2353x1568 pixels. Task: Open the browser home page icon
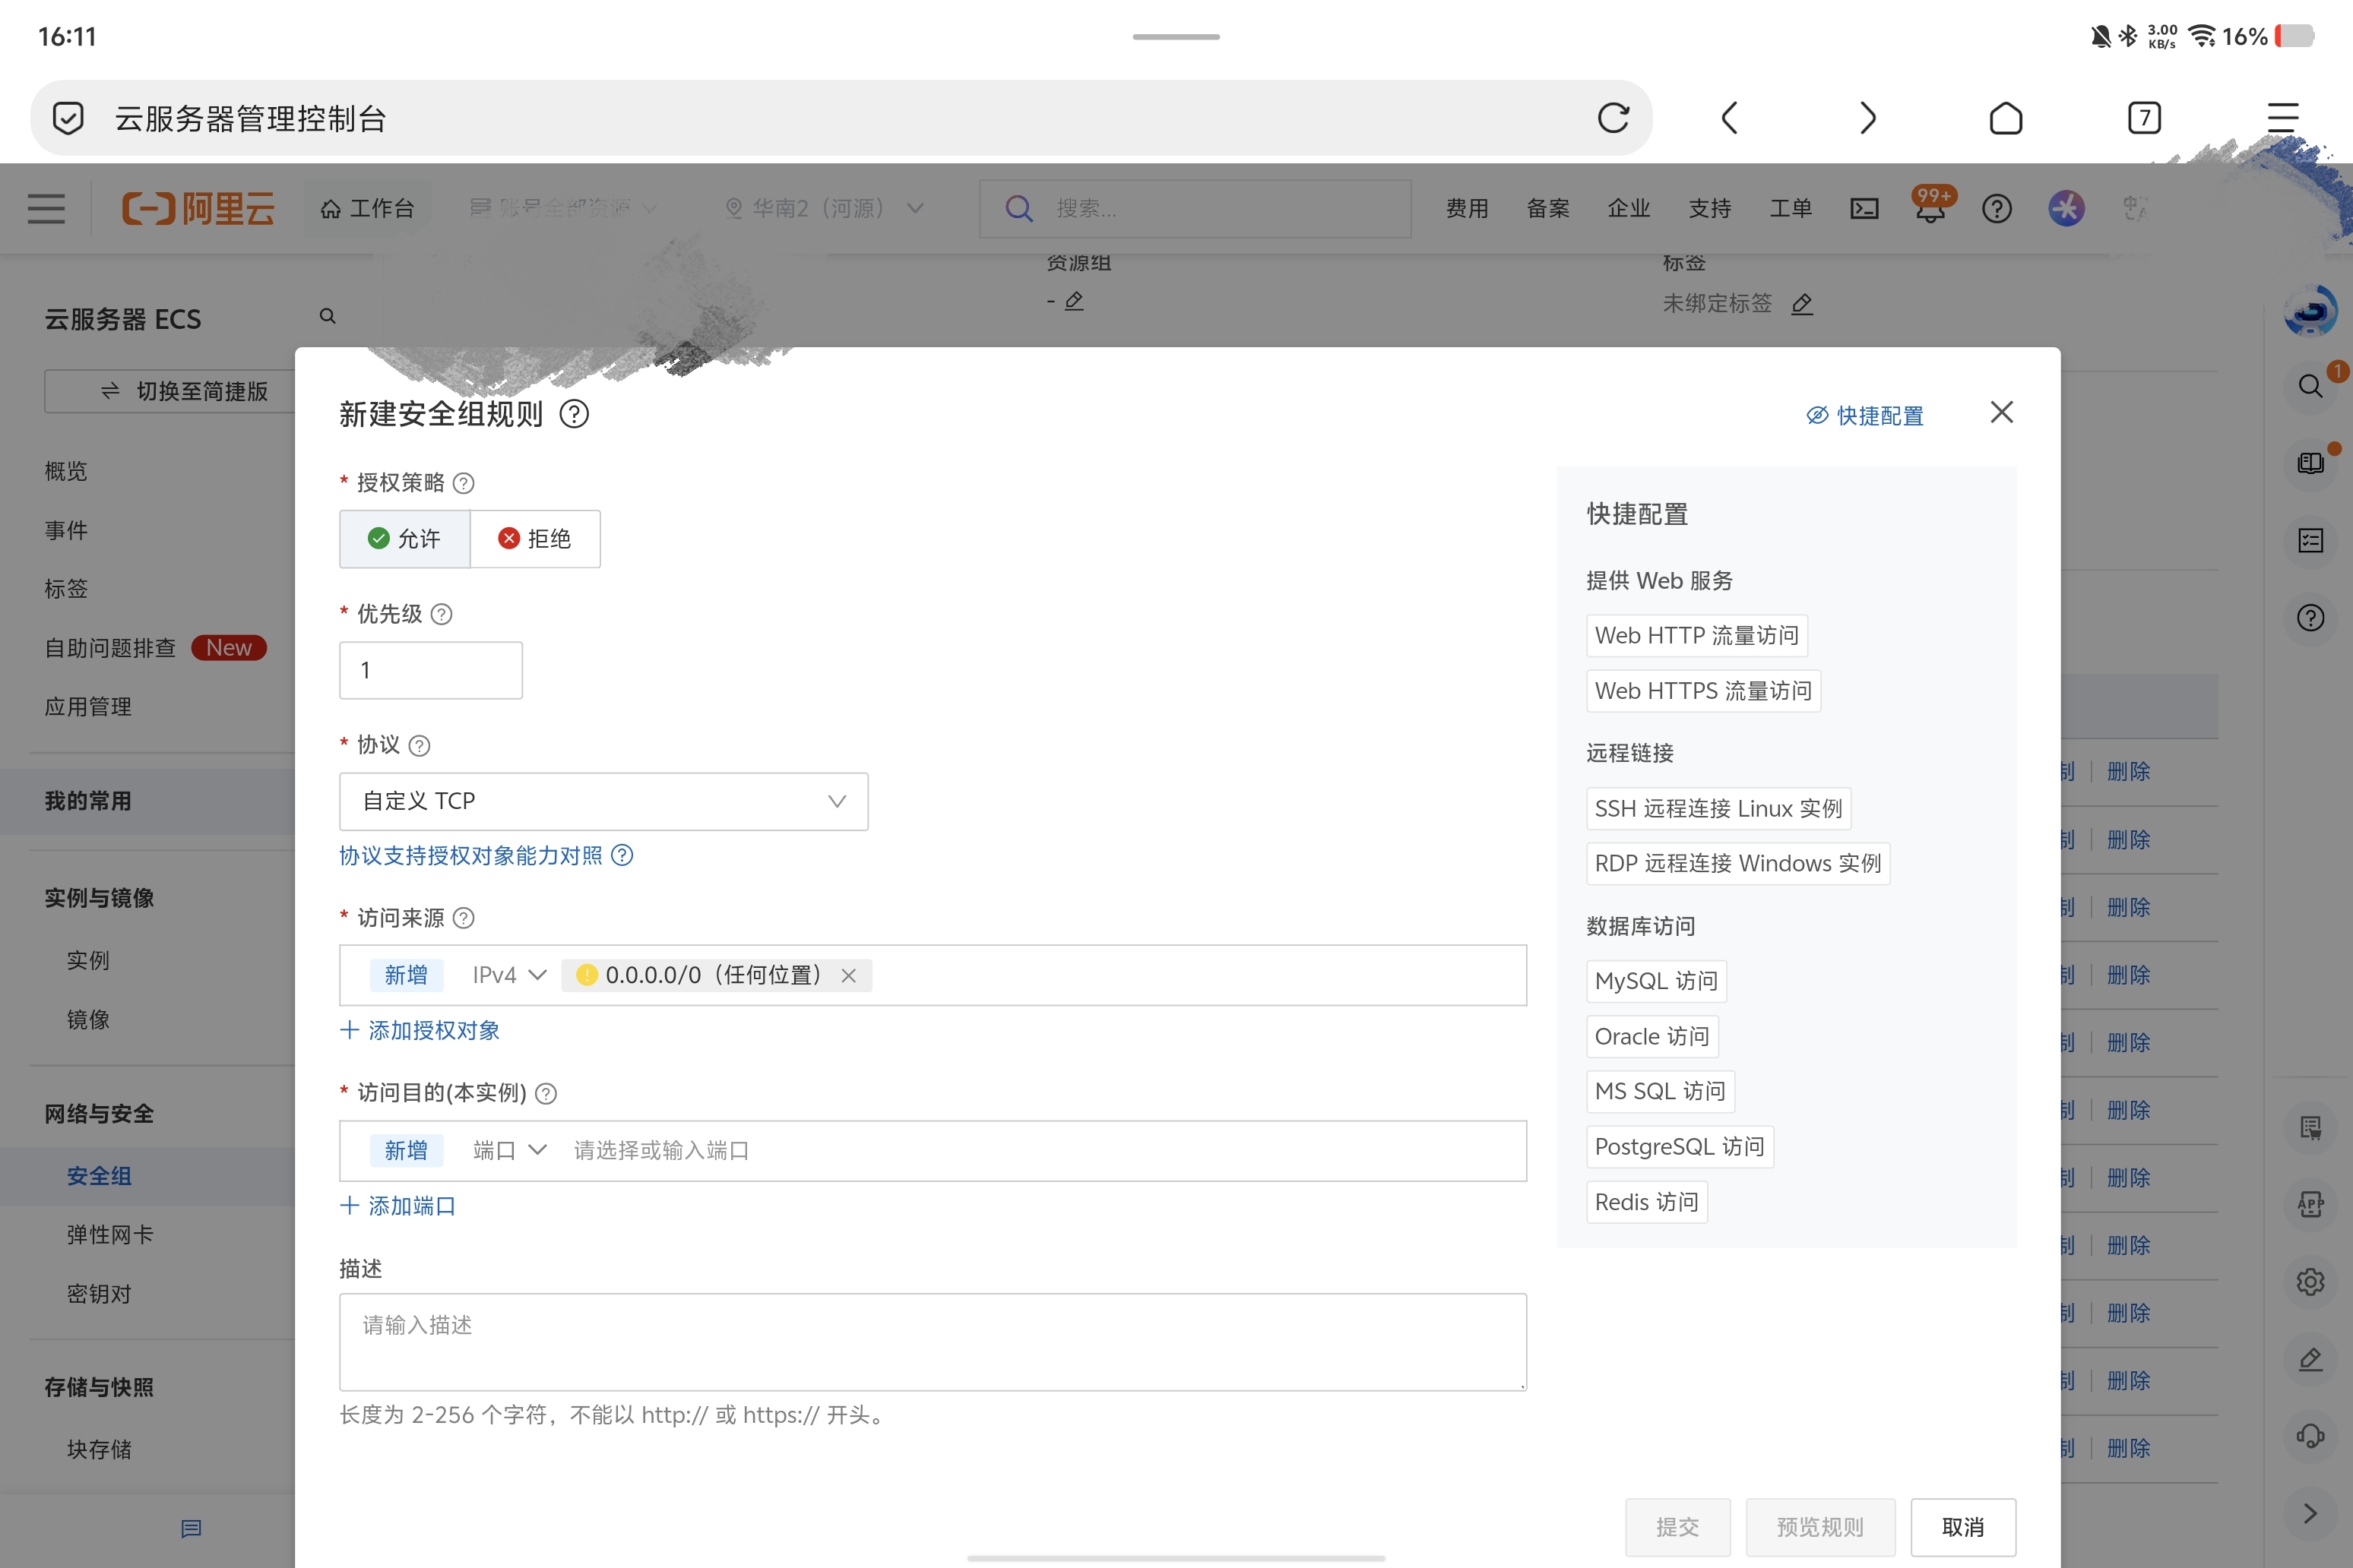2005,118
